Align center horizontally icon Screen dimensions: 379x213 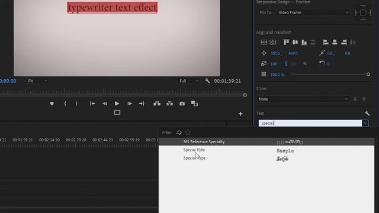pos(273,42)
